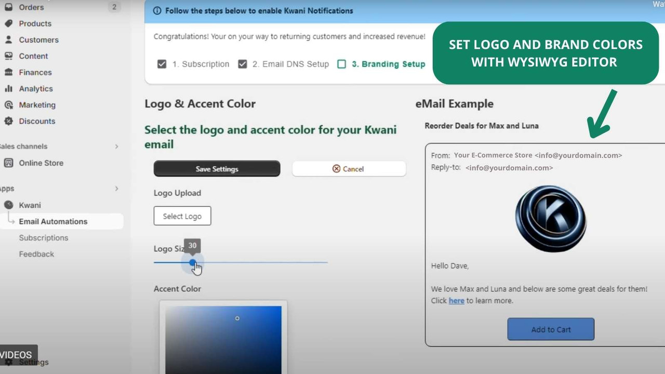665x374 pixels.
Task: Uncheck the Email DNS Setup step
Action: point(243,64)
